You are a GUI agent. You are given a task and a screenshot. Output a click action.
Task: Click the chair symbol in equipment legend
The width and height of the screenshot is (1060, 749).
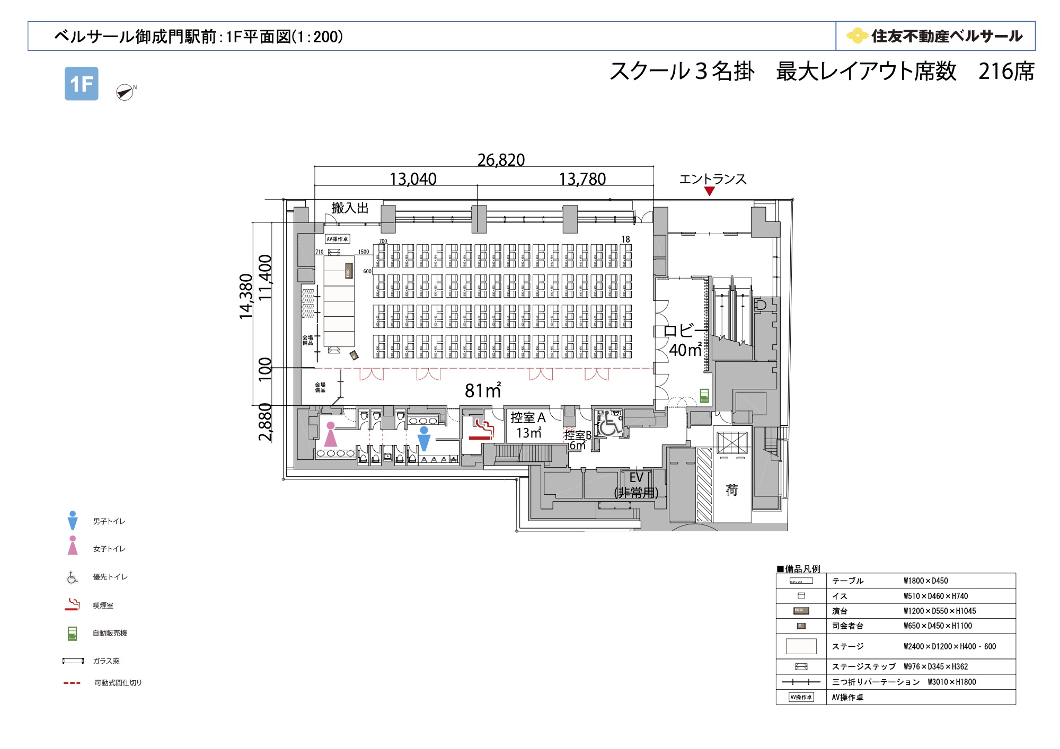click(801, 596)
